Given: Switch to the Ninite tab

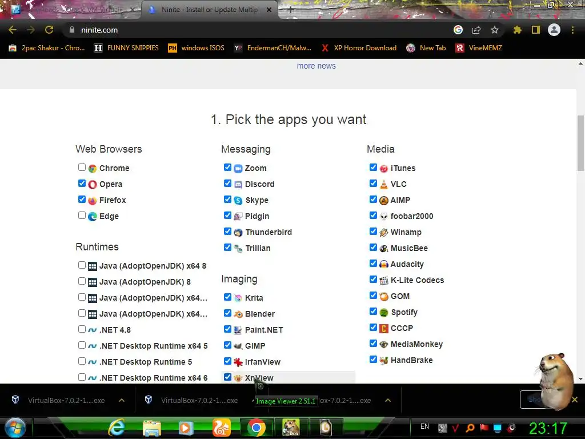Looking at the screenshot, I should tap(210, 10).
